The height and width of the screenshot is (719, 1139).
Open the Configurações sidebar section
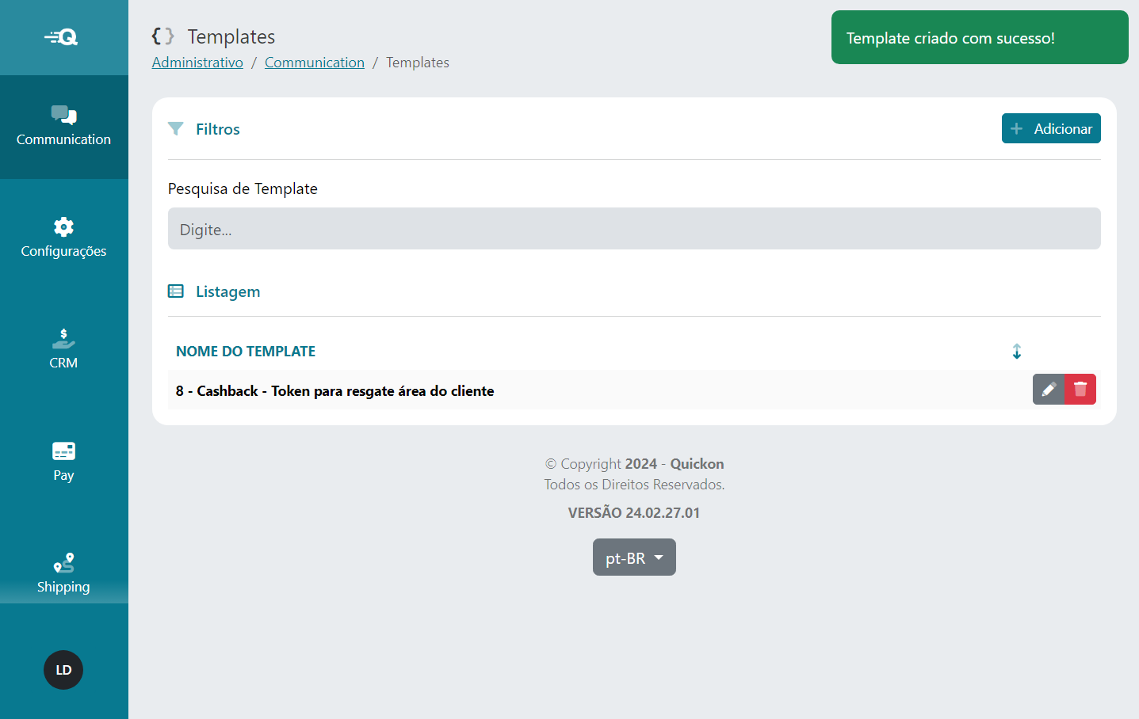[x=63, y=238]
